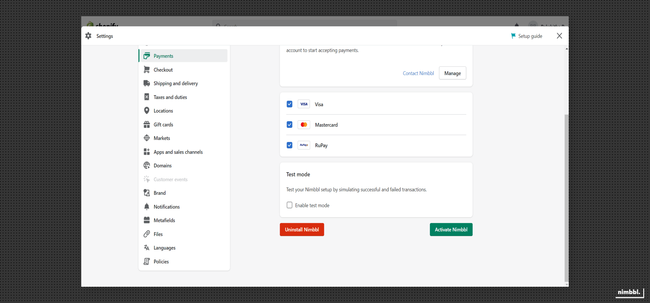This screenshot has width=650, height=303.
Task: Open the Setup guide link
Action: pyautogui.click(x=526, y=36)
